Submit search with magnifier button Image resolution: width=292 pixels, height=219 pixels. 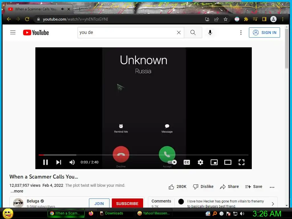(x=193, y=33)
